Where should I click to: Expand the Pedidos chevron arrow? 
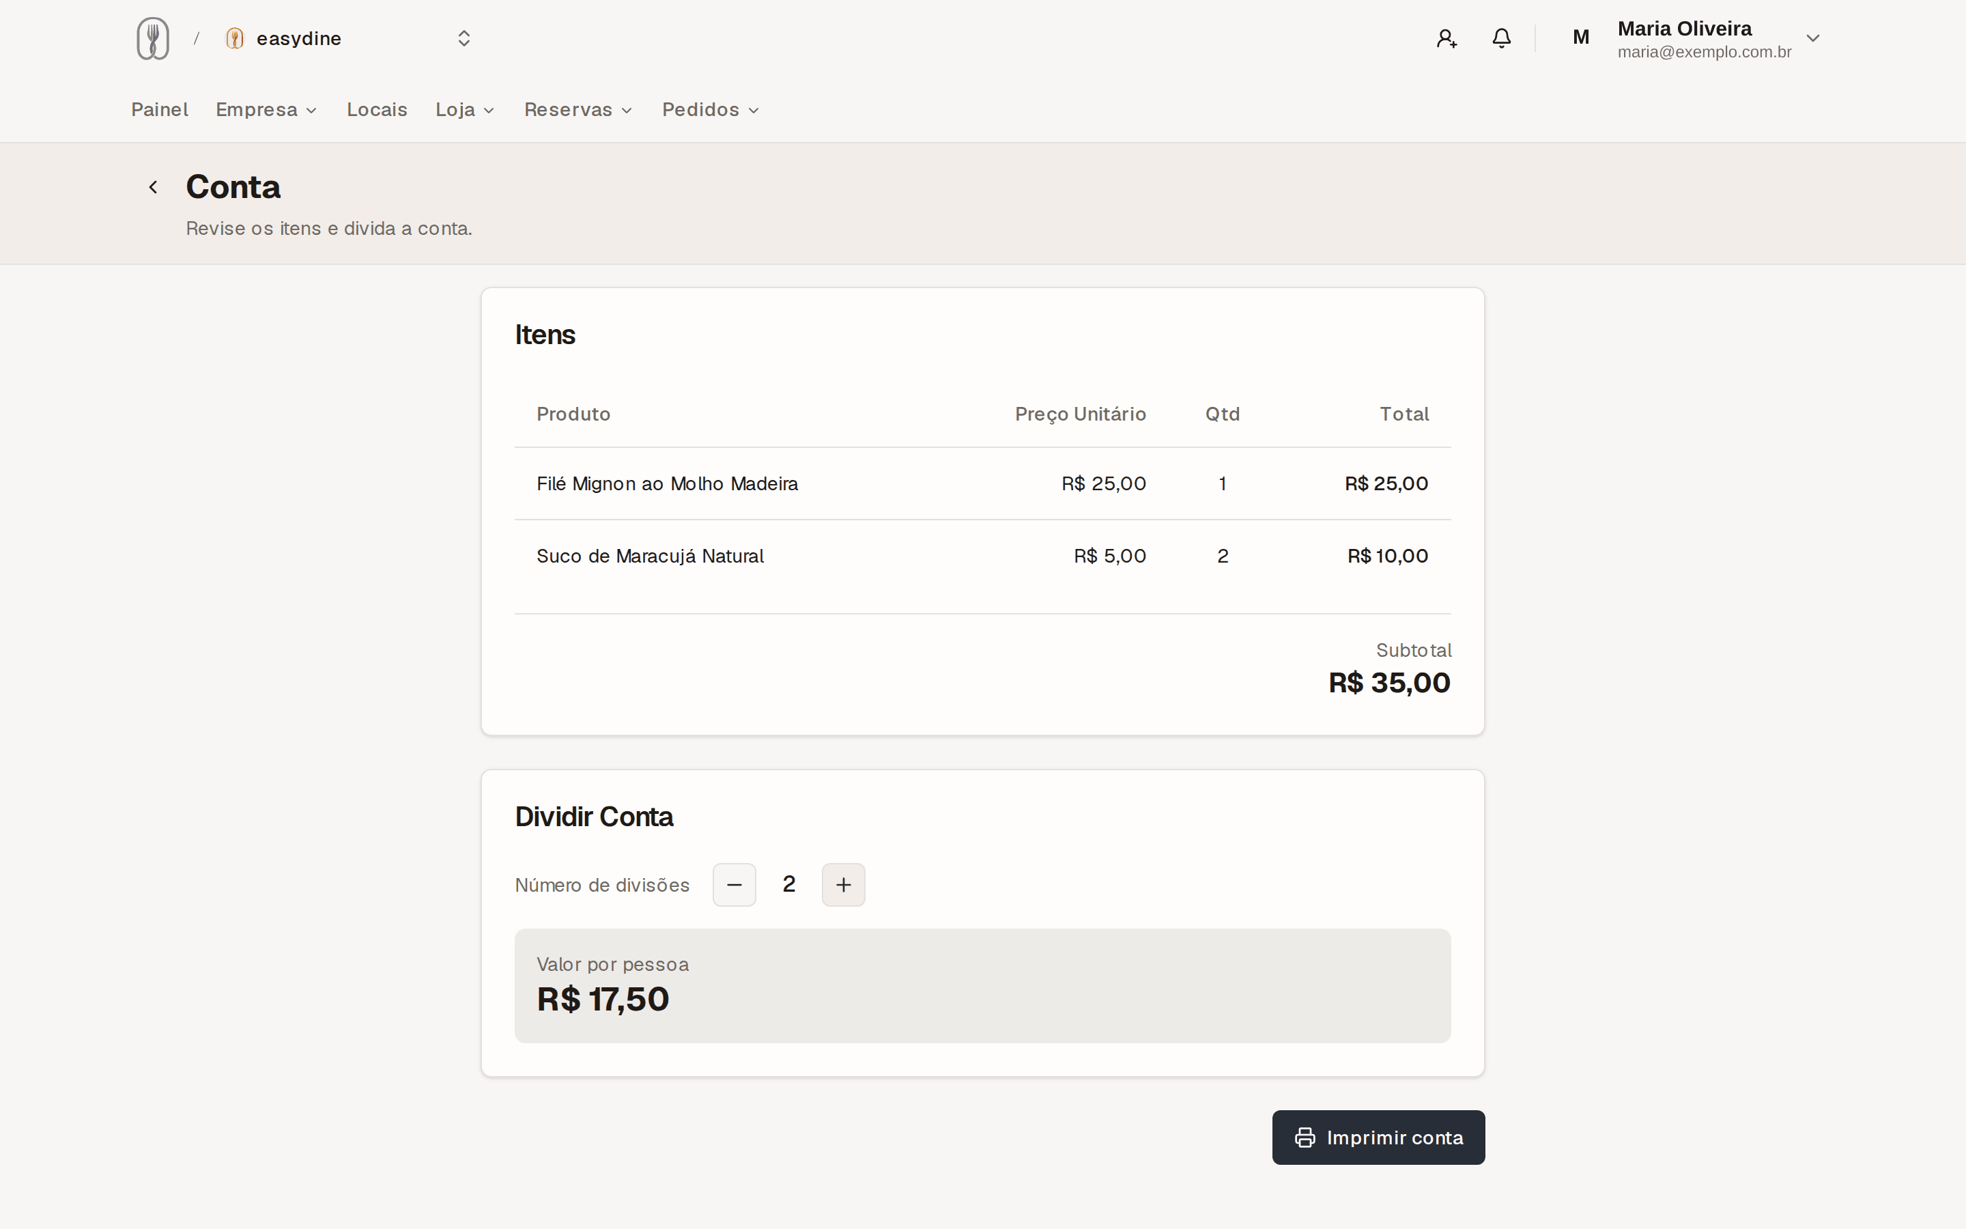click(753, 111)
